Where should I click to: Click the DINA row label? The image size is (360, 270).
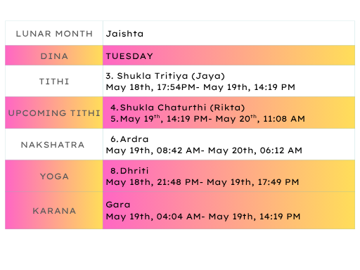pos(54,56)
